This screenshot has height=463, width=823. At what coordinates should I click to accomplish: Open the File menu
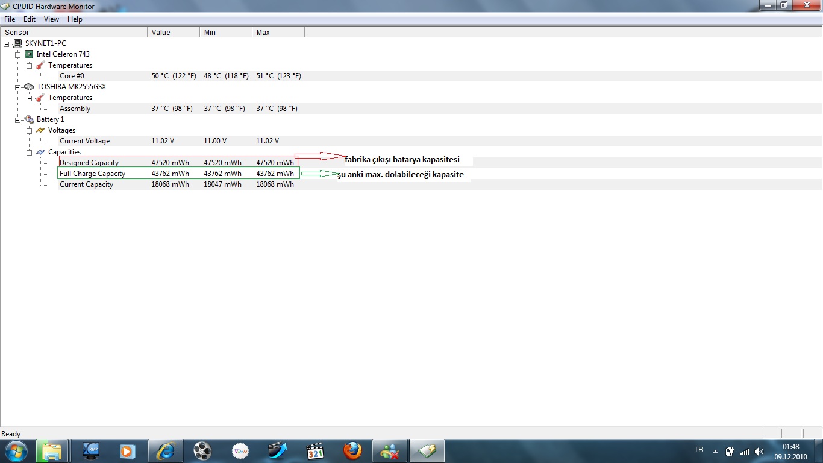[x=10, y=19]
